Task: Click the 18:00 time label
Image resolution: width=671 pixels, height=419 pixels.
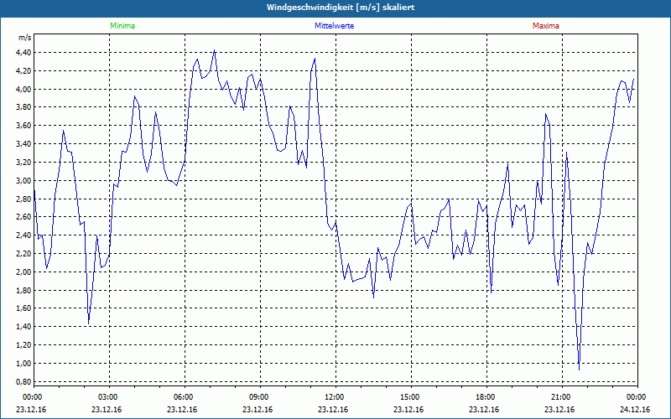Action: point(486,397)
